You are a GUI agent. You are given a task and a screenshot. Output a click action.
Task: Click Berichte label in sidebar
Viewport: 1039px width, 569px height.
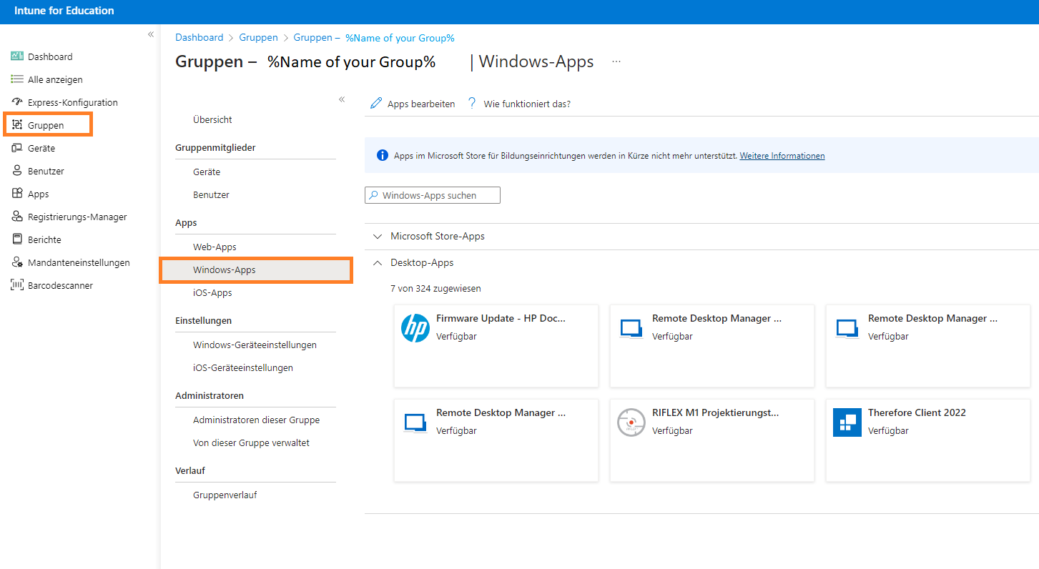coord(44,239)
